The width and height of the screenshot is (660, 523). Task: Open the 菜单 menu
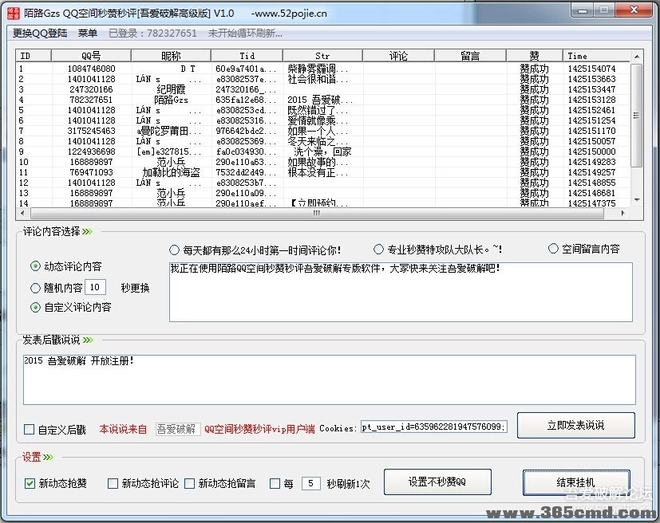88,33
